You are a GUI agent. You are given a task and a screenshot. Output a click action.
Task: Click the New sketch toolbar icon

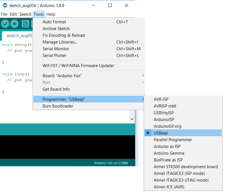pyautogui.click(x=26, y=24)
